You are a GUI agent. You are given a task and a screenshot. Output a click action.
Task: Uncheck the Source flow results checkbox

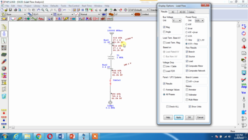click(187, 56)
